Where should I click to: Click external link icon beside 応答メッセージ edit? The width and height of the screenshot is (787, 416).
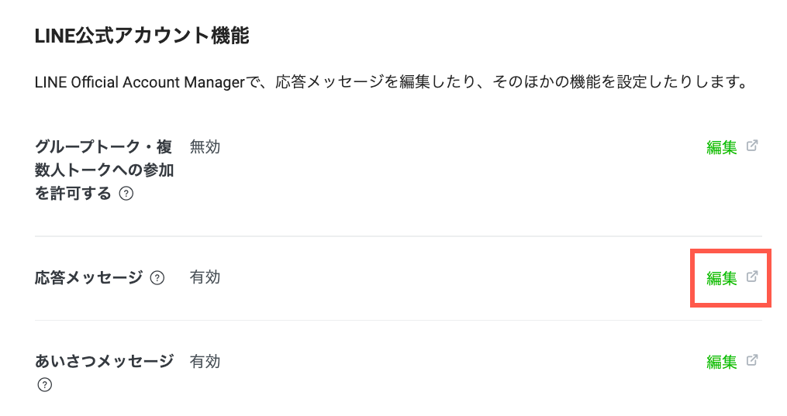751,277
